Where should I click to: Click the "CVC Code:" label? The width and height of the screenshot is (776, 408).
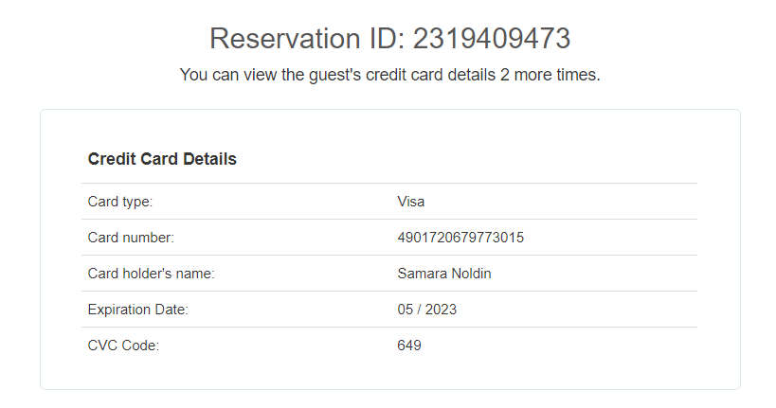click(x=123, y=346)
